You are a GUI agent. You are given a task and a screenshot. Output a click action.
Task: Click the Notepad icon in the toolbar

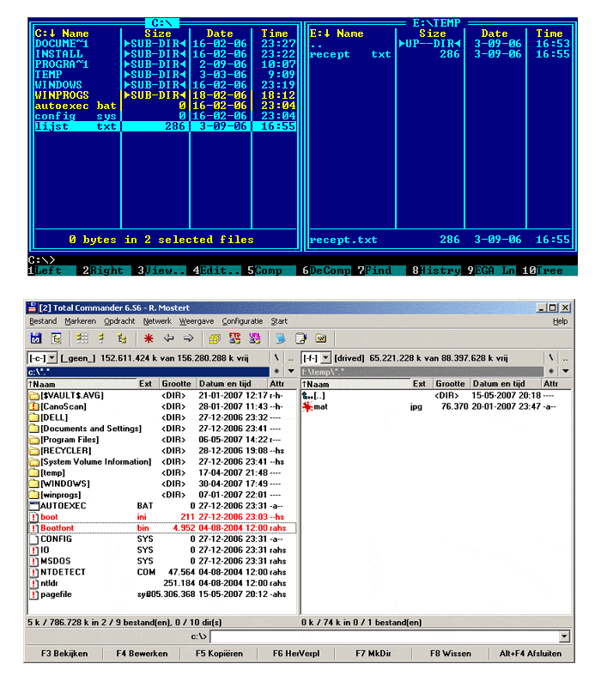(x=300, y=338)
